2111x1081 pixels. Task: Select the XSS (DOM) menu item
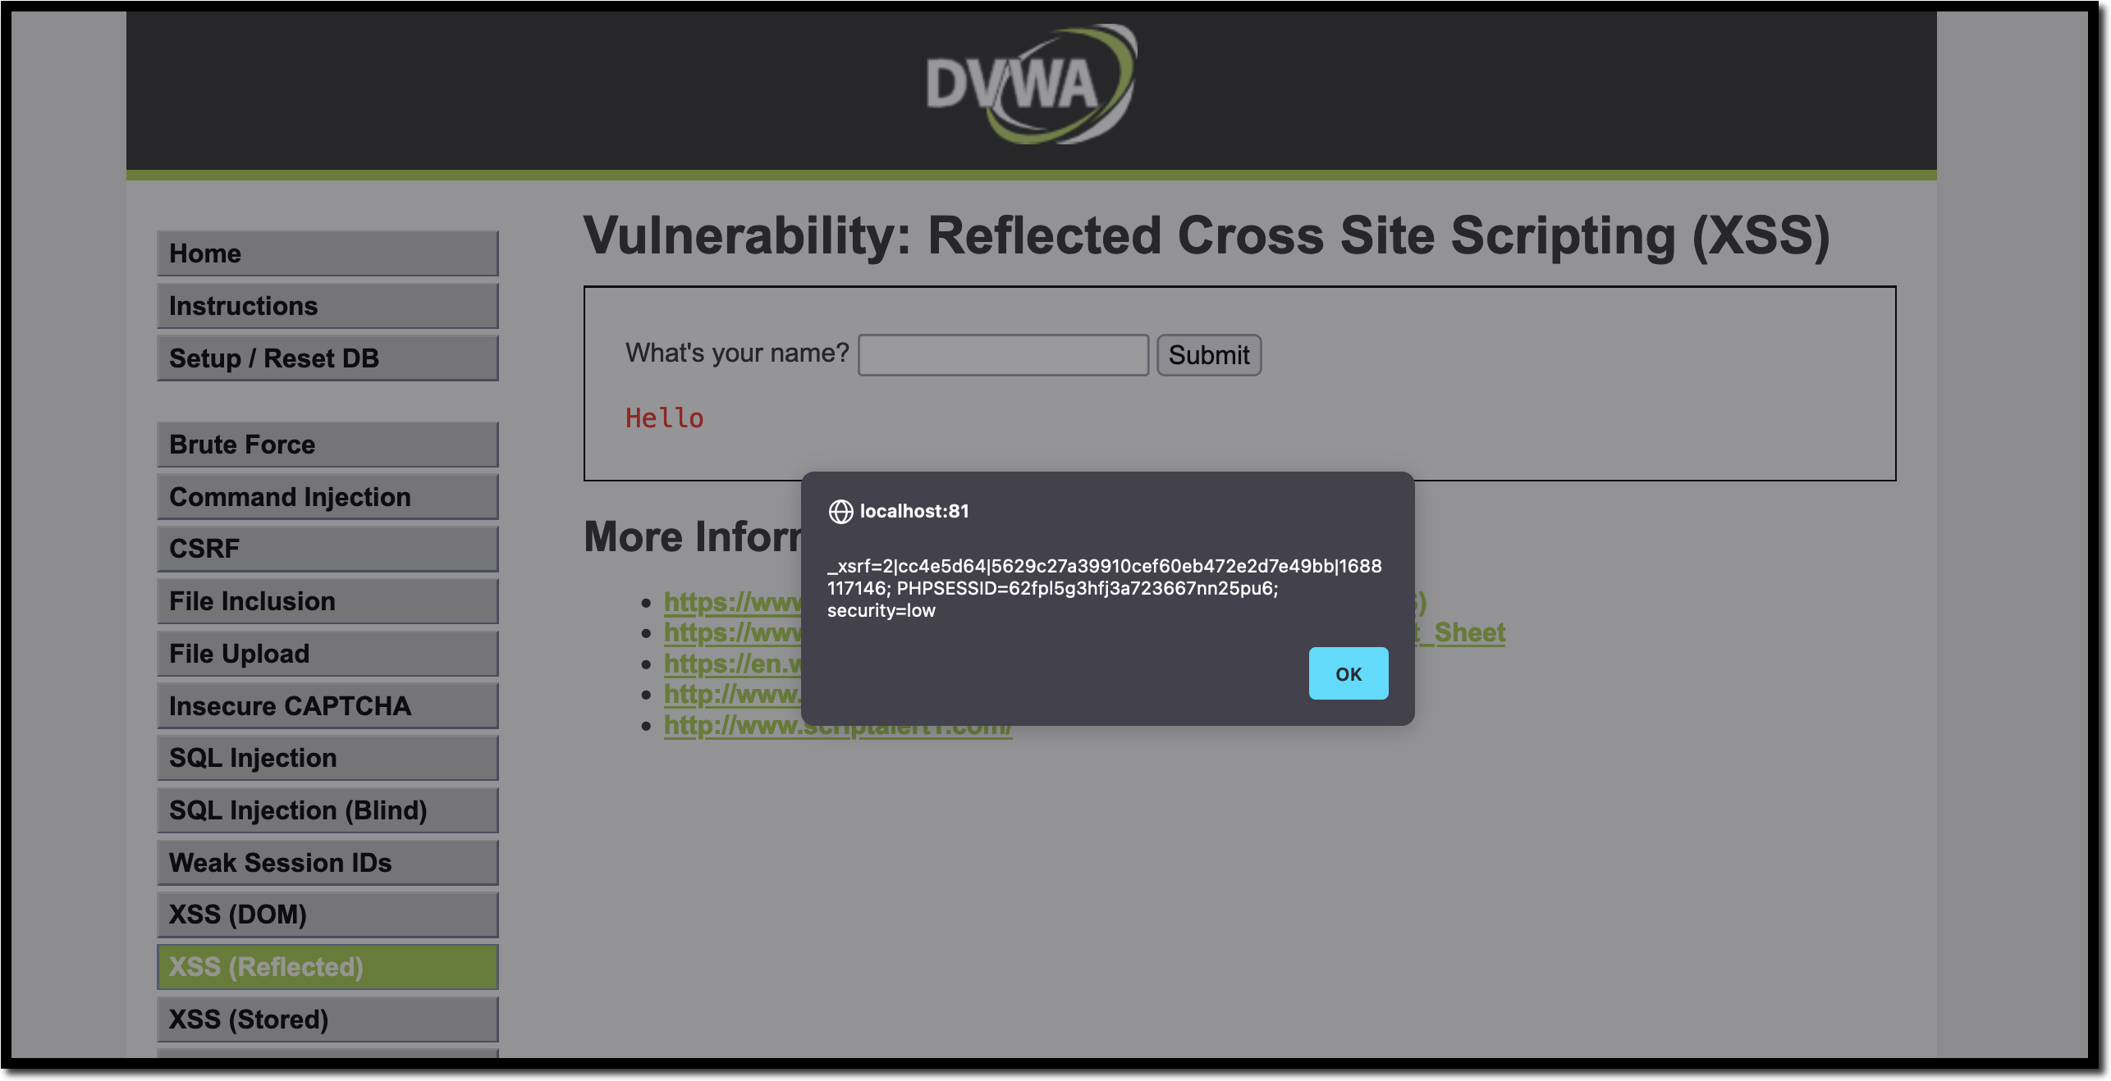point(327,913)
